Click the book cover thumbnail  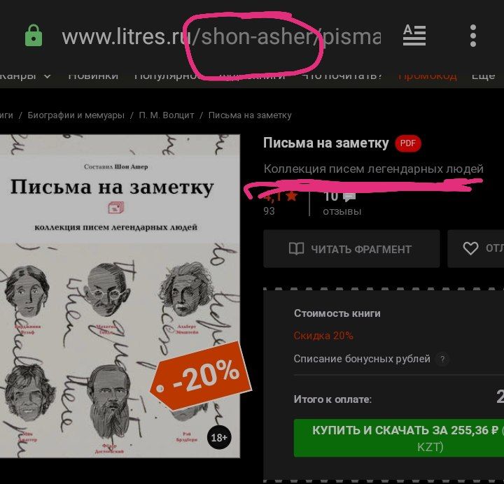[120, 296]
